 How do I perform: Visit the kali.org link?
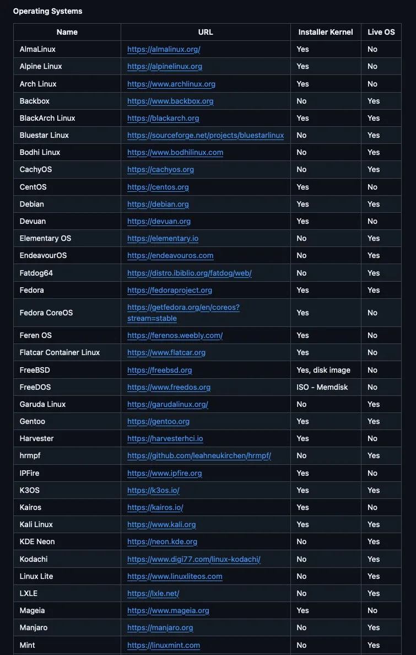pyautogui.click(x=161, y=524)
